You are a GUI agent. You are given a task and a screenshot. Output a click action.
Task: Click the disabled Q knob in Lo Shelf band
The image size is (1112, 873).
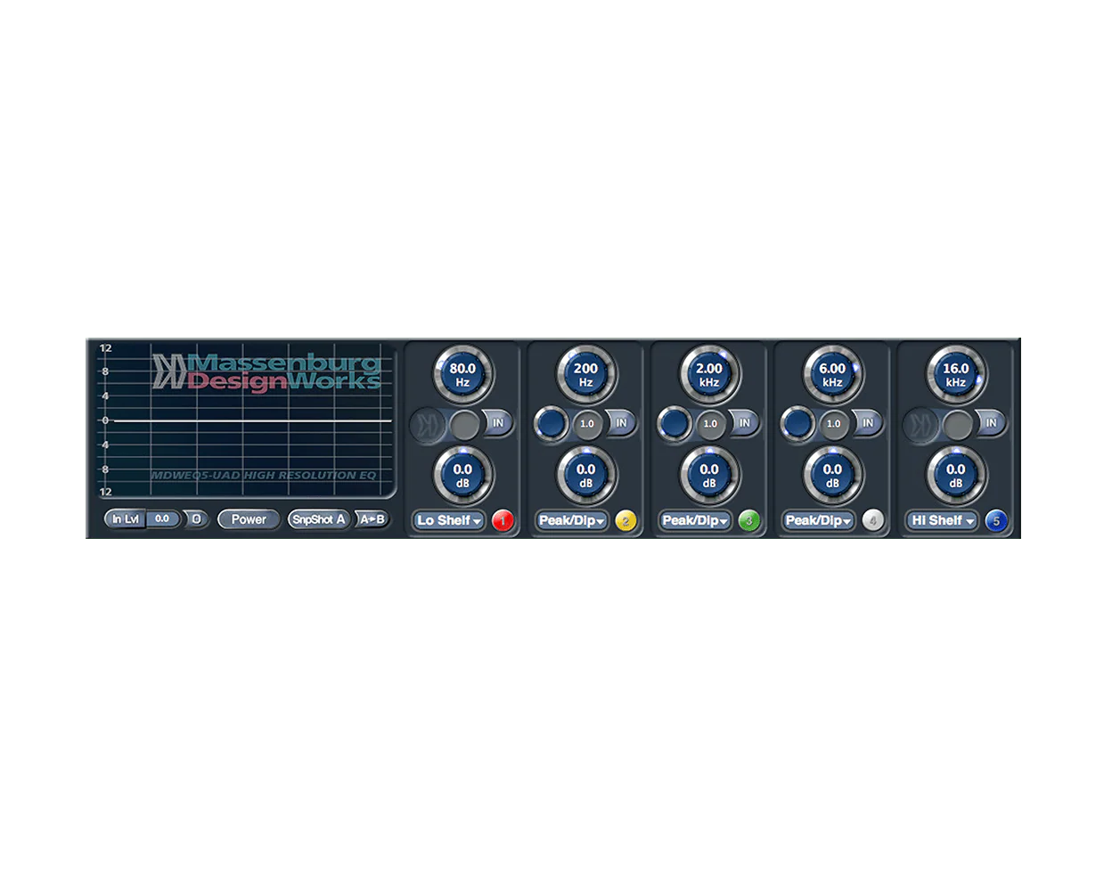coord(429,425)
